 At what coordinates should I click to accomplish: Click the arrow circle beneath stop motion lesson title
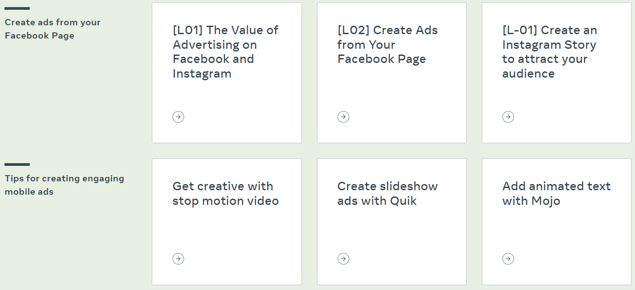[x=178, y=259]
